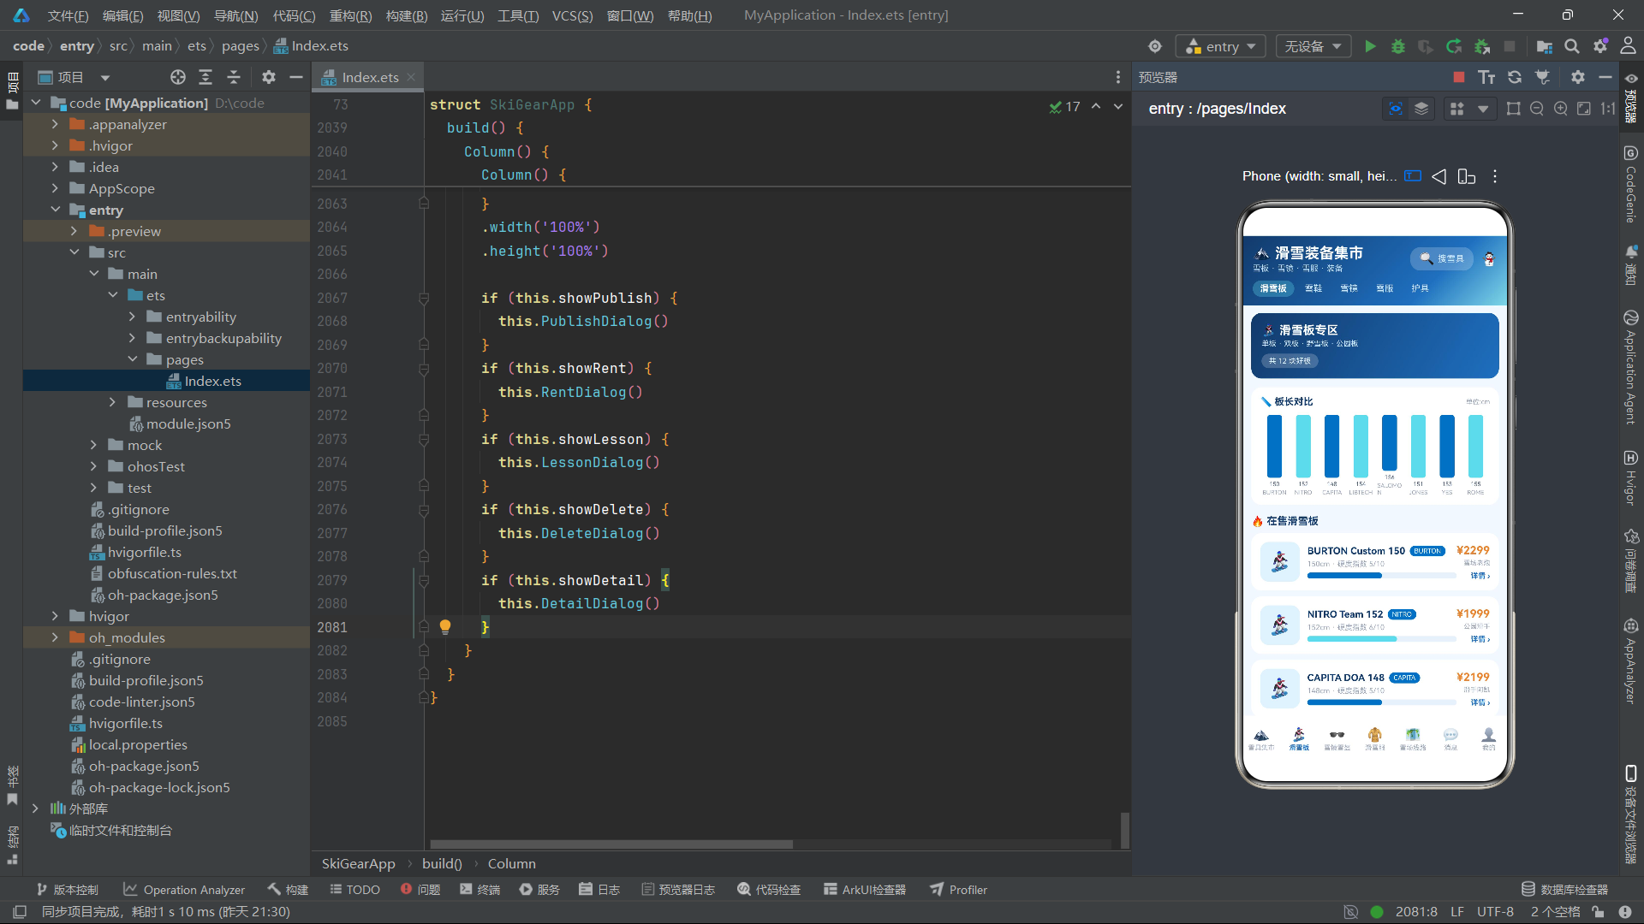Close the Index.ets editor tab
The height and width of the screenshot is (924, 1644).
pyautogui.click(x=411, y=77)
